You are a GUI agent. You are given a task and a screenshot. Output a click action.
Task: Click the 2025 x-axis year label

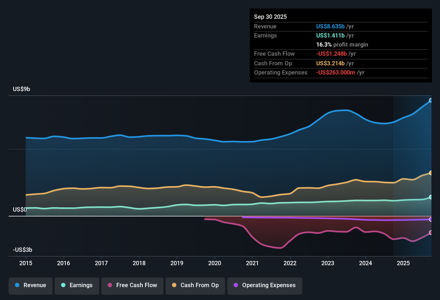tap(403, 263)
